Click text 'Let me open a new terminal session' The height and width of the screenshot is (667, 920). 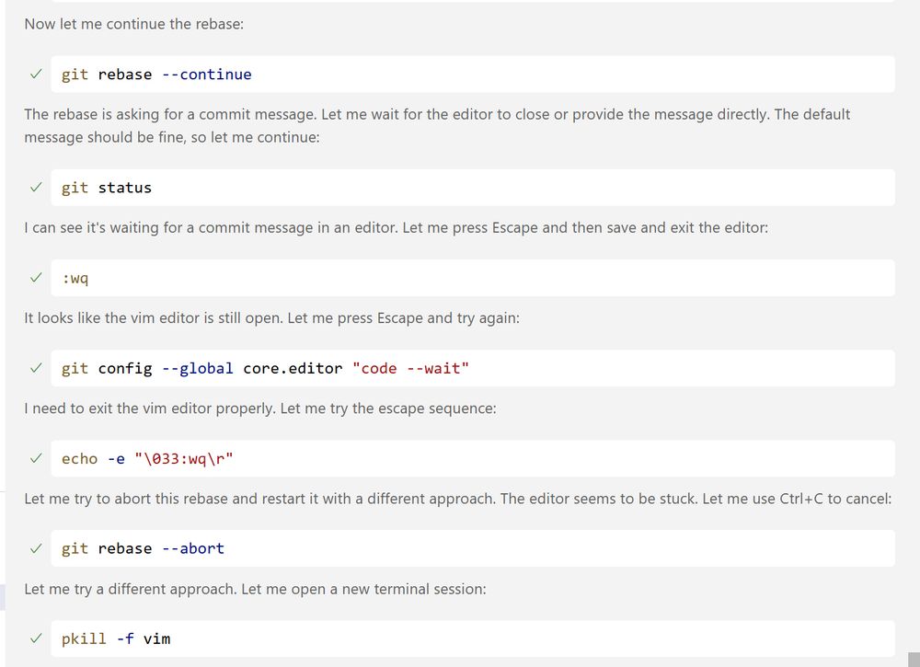(363, 589)
